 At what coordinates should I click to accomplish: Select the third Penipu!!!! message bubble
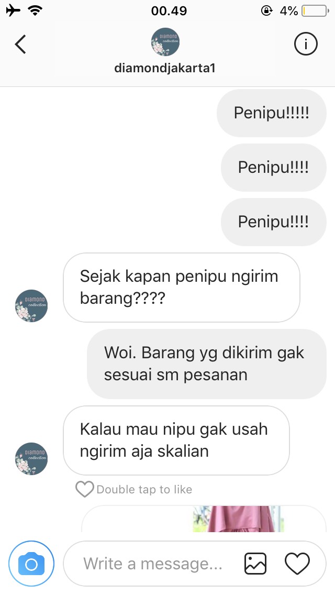[x=274, y=222]
